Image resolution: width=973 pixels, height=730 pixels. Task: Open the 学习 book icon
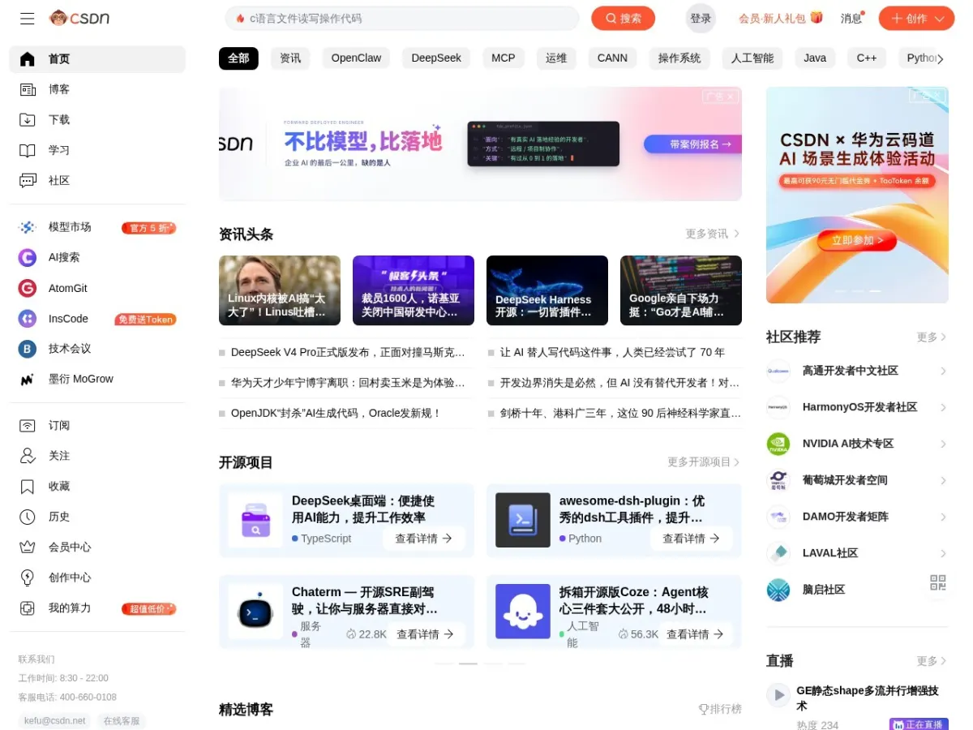point(28,150)
